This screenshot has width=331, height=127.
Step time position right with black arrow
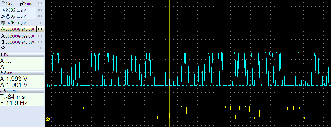click(42, 29)
